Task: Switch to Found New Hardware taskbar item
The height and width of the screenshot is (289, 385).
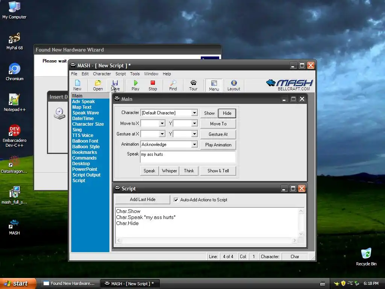Action: (x=70, y=284)
